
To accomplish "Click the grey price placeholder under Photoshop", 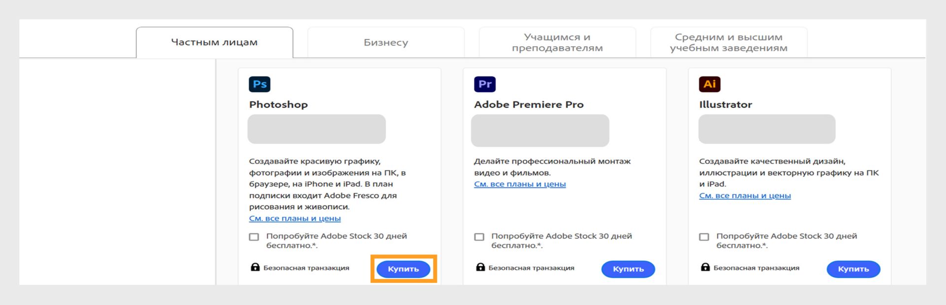I will pyautogui.click(x=316, y=129).
